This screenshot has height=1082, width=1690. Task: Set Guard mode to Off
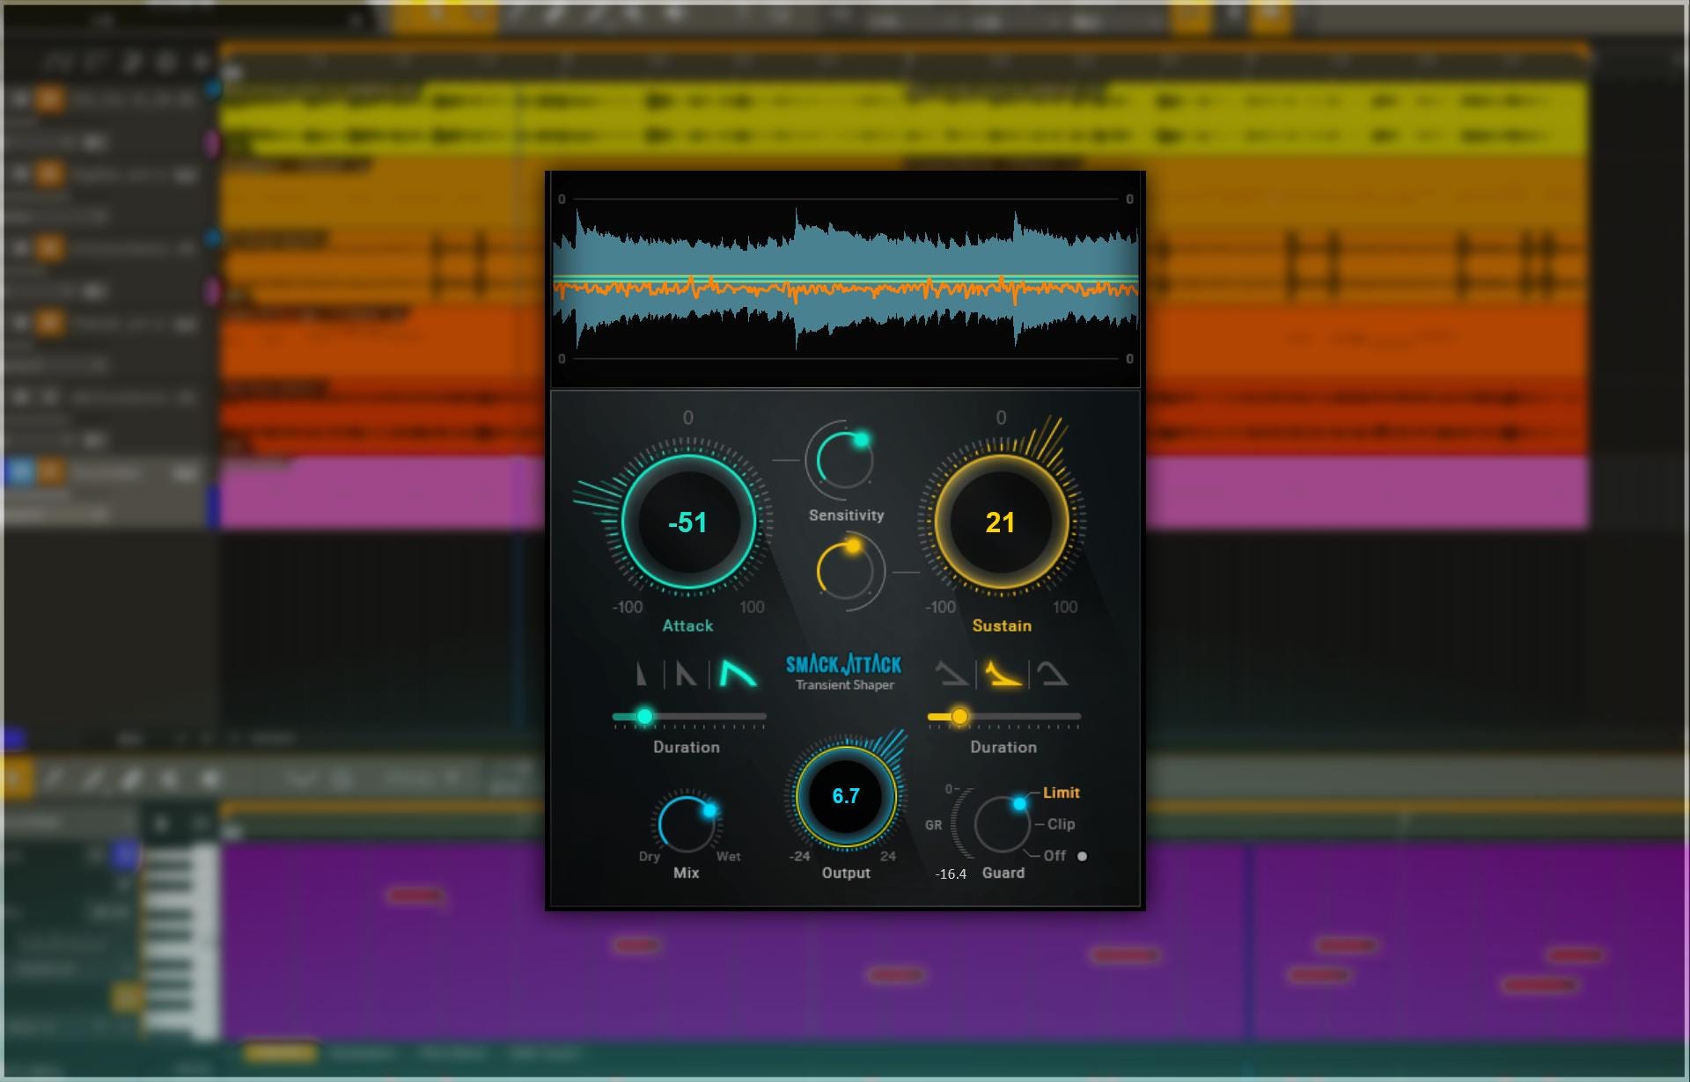(1054, 855)
